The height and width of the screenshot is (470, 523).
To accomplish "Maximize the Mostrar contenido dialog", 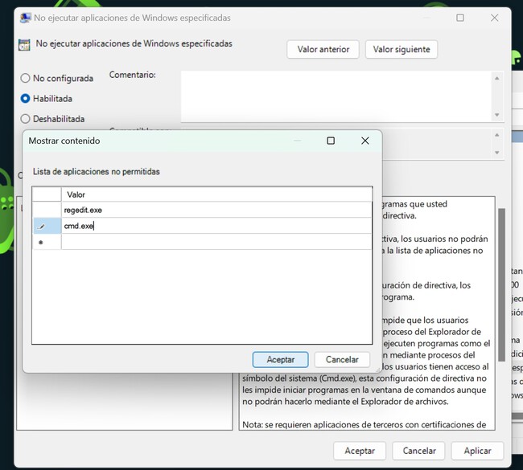I will coord(331,141).
